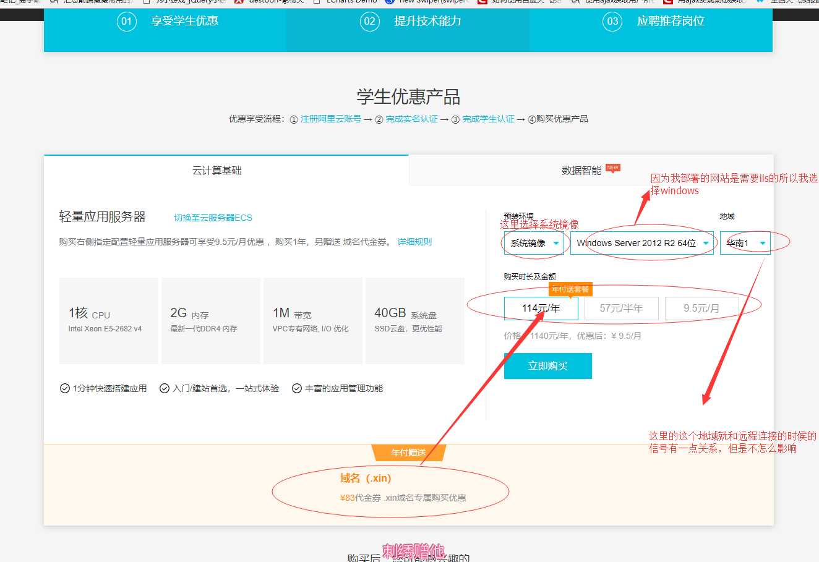Click the 购买时长及金额 label
The width and height of the screenshot is (819, 562).
point(530,277)
